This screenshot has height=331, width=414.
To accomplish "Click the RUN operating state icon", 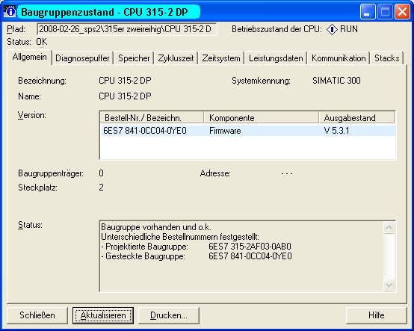I will 332,29.
